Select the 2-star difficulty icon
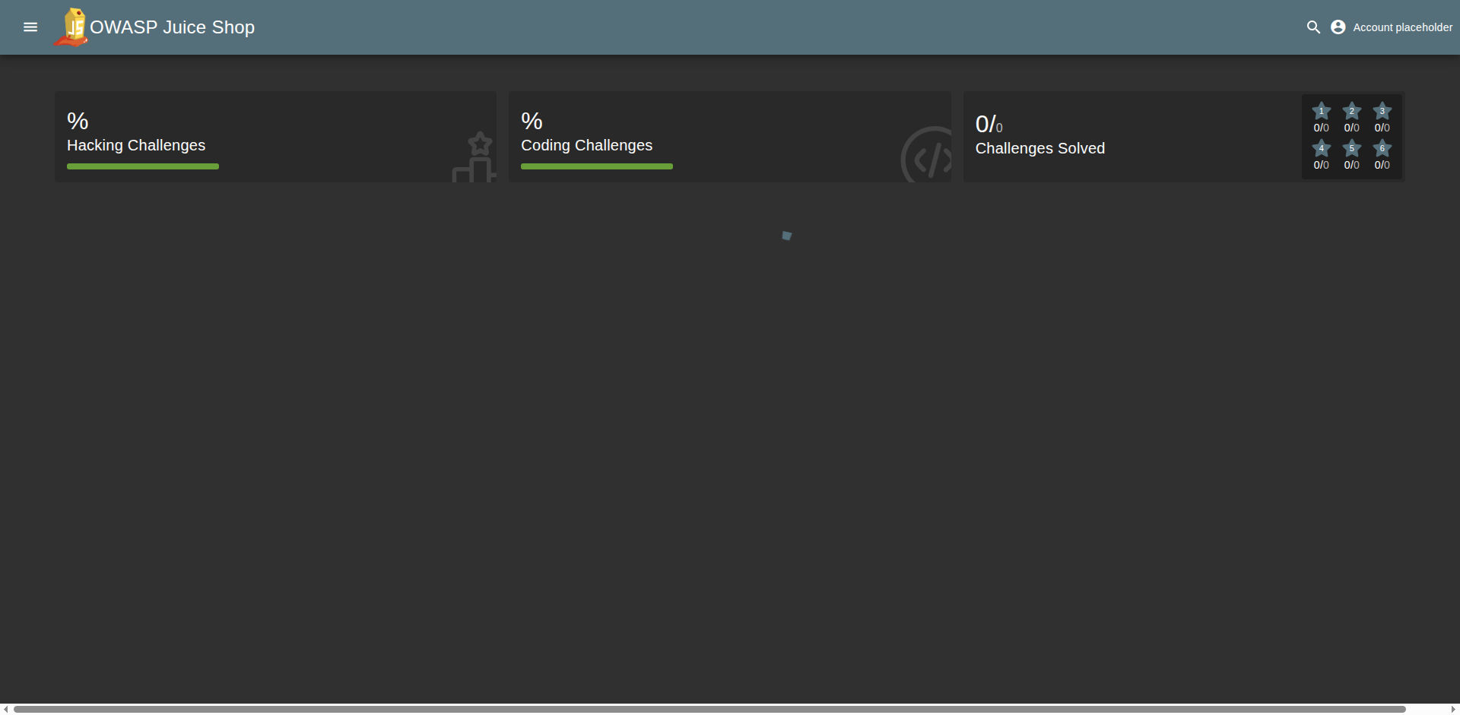This screenshot has height=715, width=1460. coord(1352,112)
